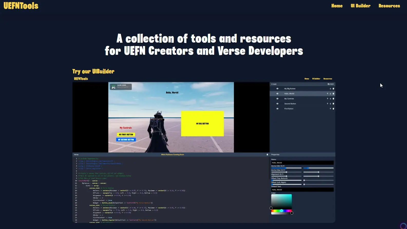Click the Default Text input field

[x=302, y=190]
